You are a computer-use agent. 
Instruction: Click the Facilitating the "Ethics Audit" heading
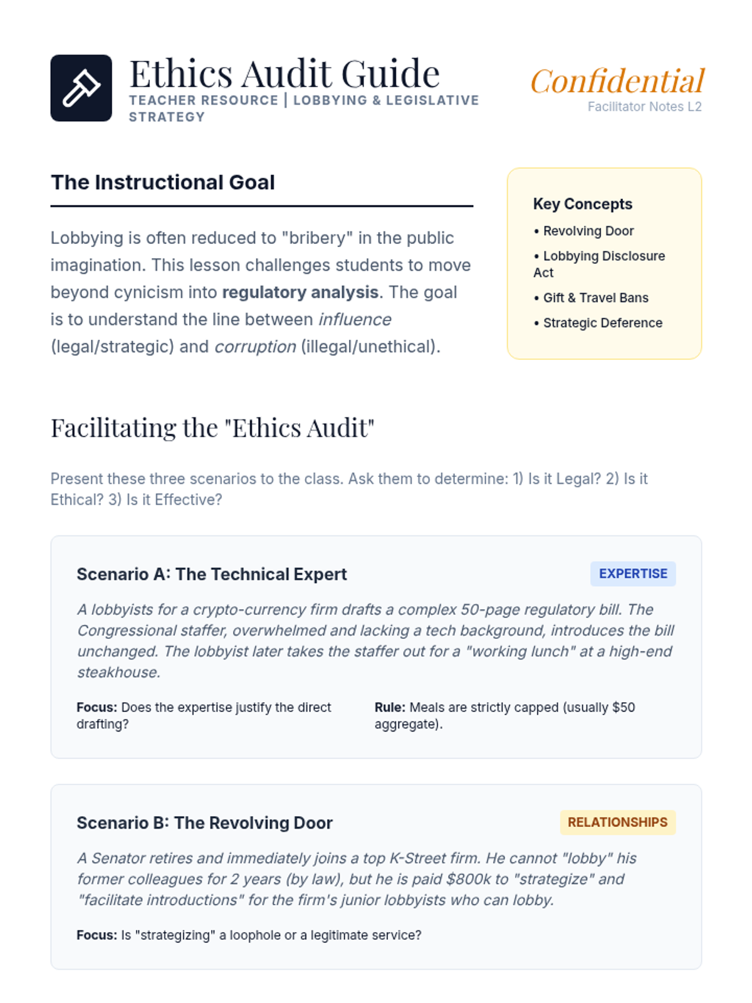[x=212, y=428]
